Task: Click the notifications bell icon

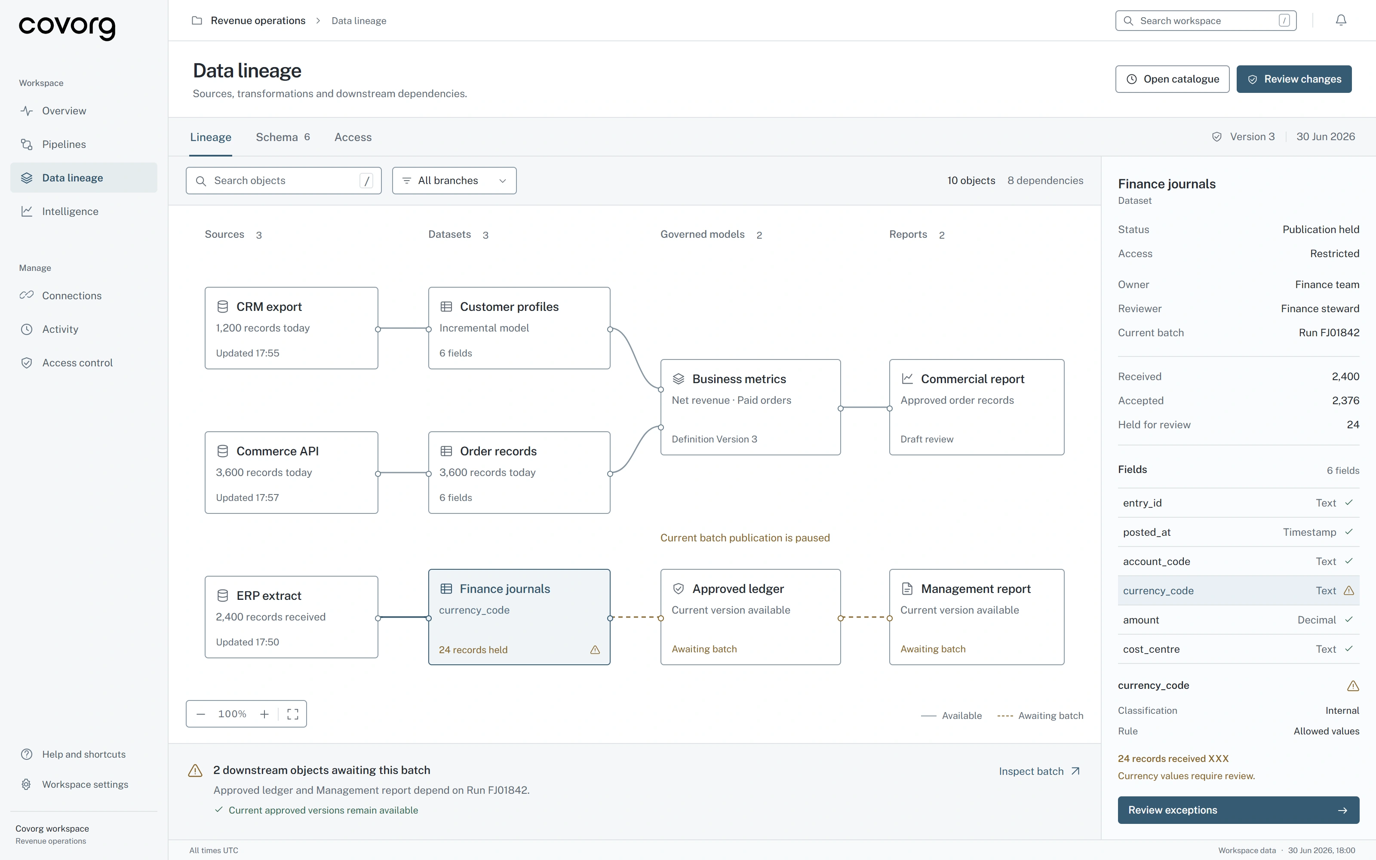Action: 1341,21
